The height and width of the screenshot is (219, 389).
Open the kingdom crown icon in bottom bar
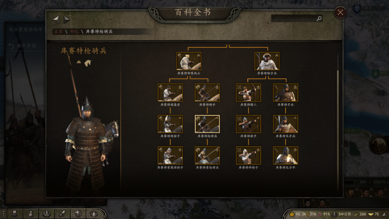pos(94,214)
